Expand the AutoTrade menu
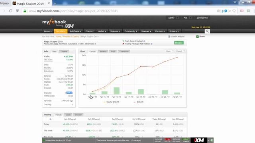This screenshot has height=143, width=255. click(x=75, y=31)
